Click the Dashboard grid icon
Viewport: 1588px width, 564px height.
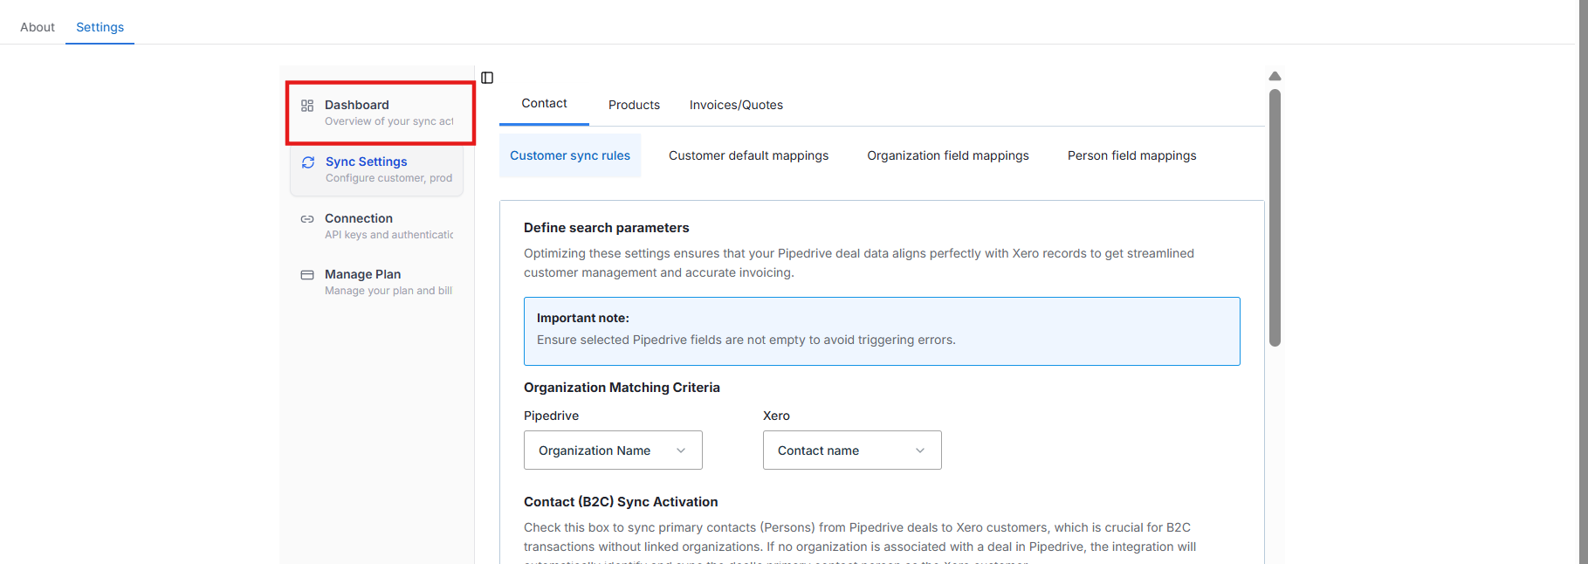point(307,106)
